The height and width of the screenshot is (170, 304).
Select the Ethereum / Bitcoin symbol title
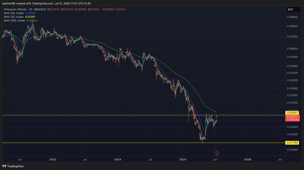[x=25, y=9]
